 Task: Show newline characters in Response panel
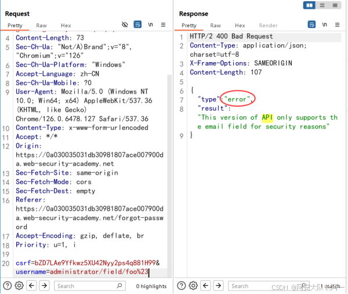pos(325,25)
